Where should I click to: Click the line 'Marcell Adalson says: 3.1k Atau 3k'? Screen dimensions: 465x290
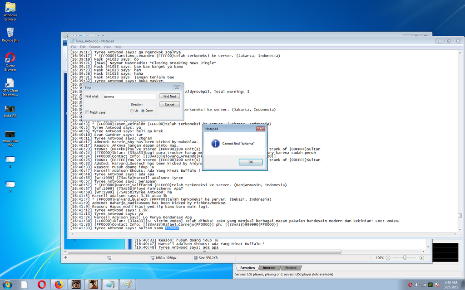pos(129,196)
